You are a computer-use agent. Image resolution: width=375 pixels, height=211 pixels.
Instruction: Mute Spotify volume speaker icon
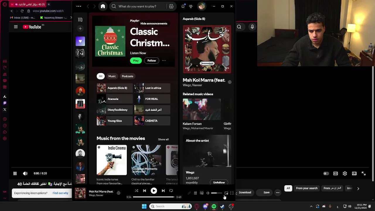pyautogui.click(x=208, y=193)
